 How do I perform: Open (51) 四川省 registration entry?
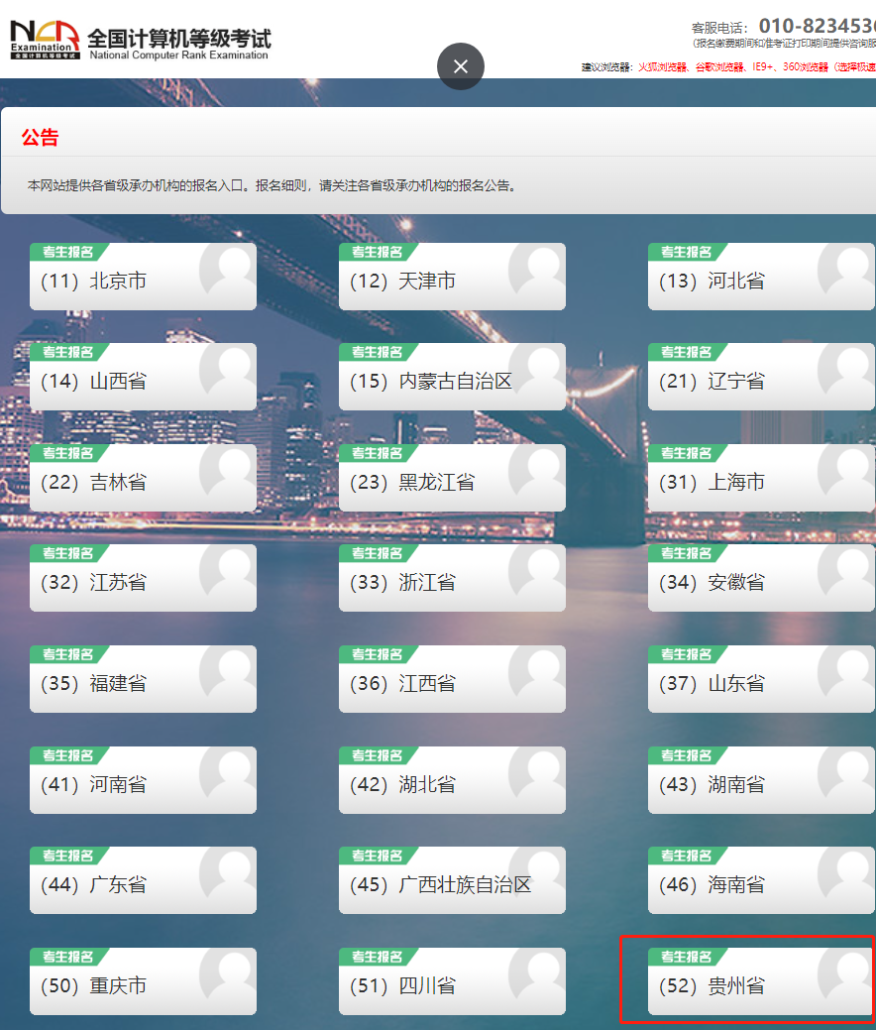[x=426, y=986]
